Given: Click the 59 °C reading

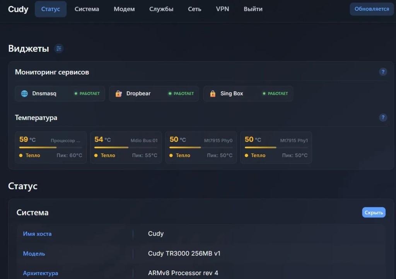Looking at the screenshot, I should 27,139.
